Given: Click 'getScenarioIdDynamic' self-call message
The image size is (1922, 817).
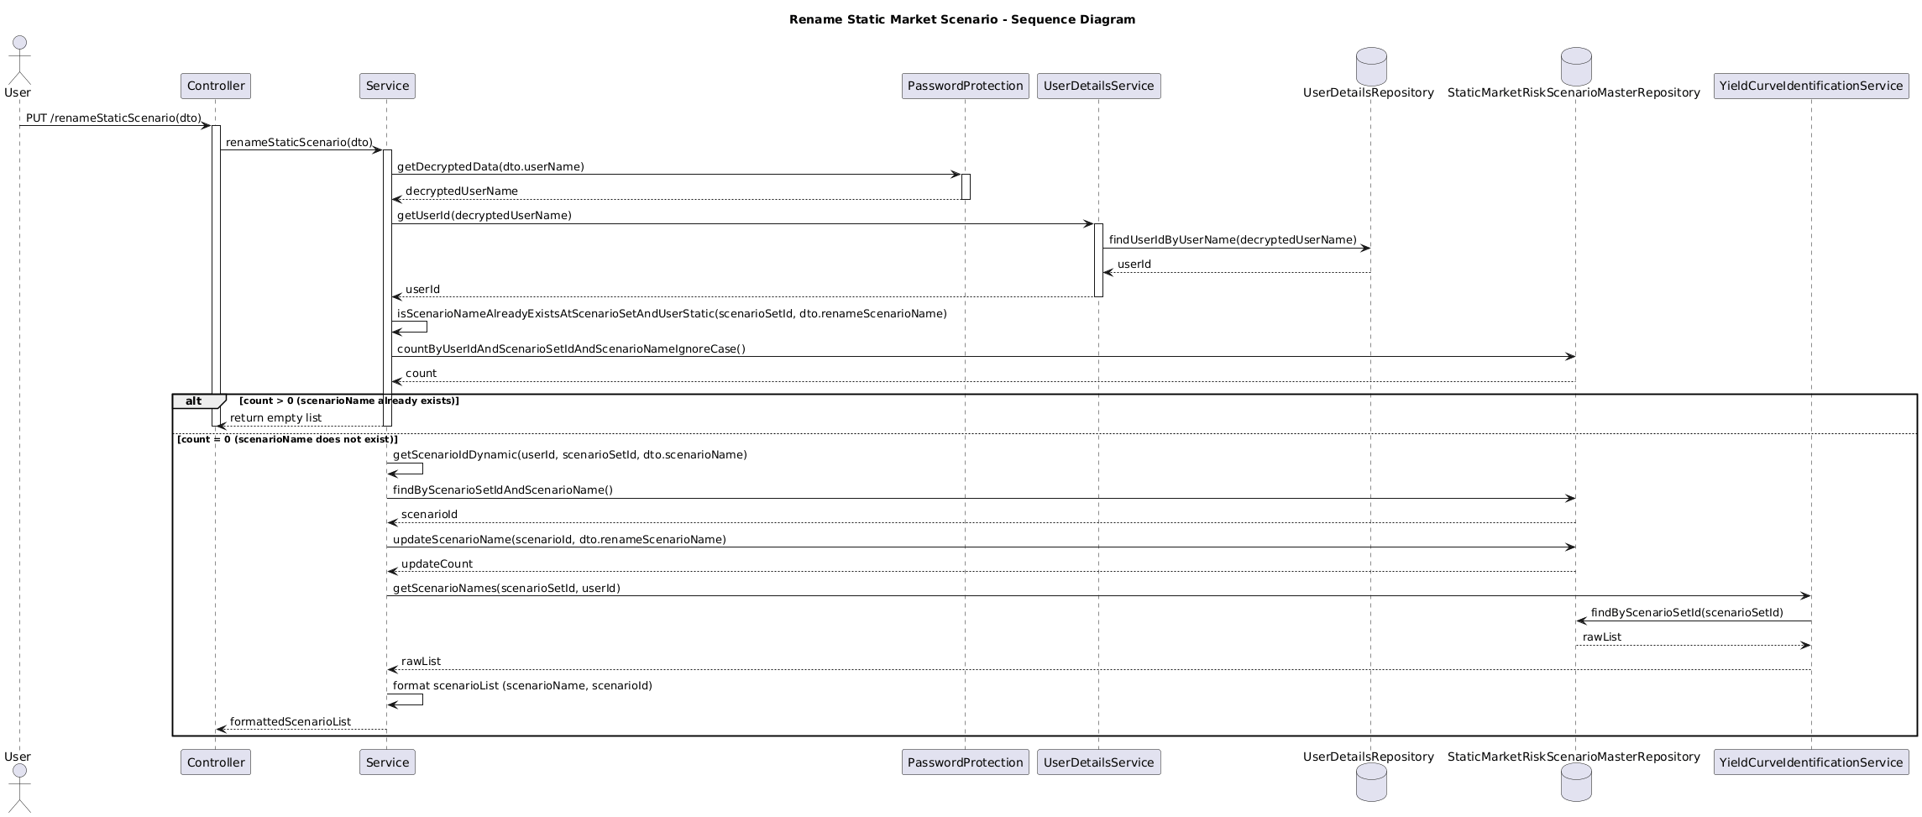Looking at the screenshot, I should click(x=570, y=455).
